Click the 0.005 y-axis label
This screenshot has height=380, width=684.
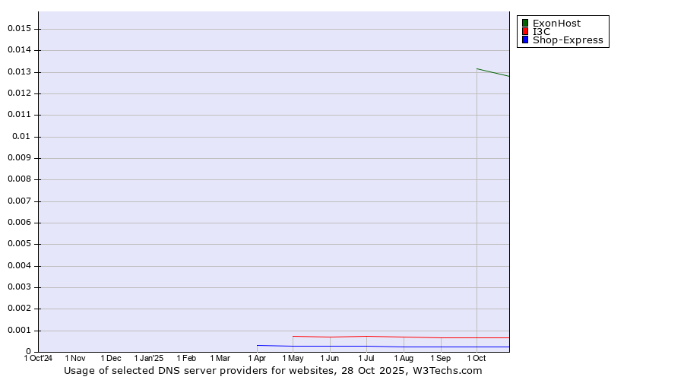[18, 245]
